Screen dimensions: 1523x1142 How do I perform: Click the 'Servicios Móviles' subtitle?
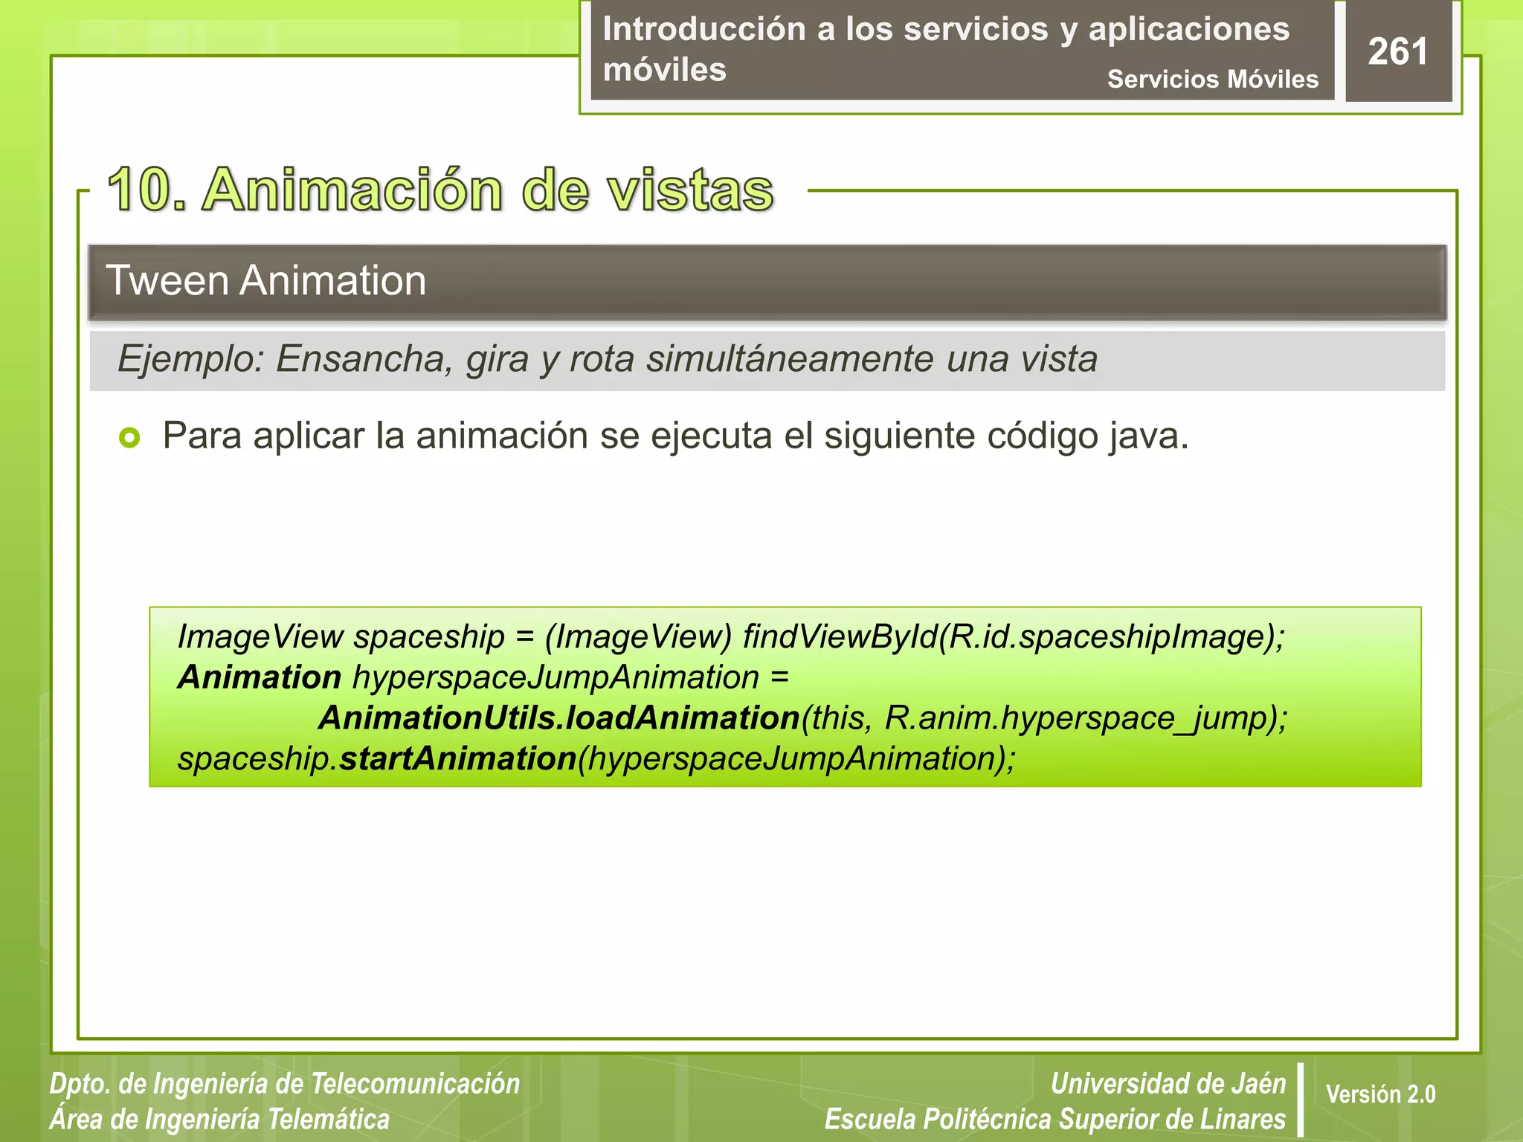pos(1212,79)
